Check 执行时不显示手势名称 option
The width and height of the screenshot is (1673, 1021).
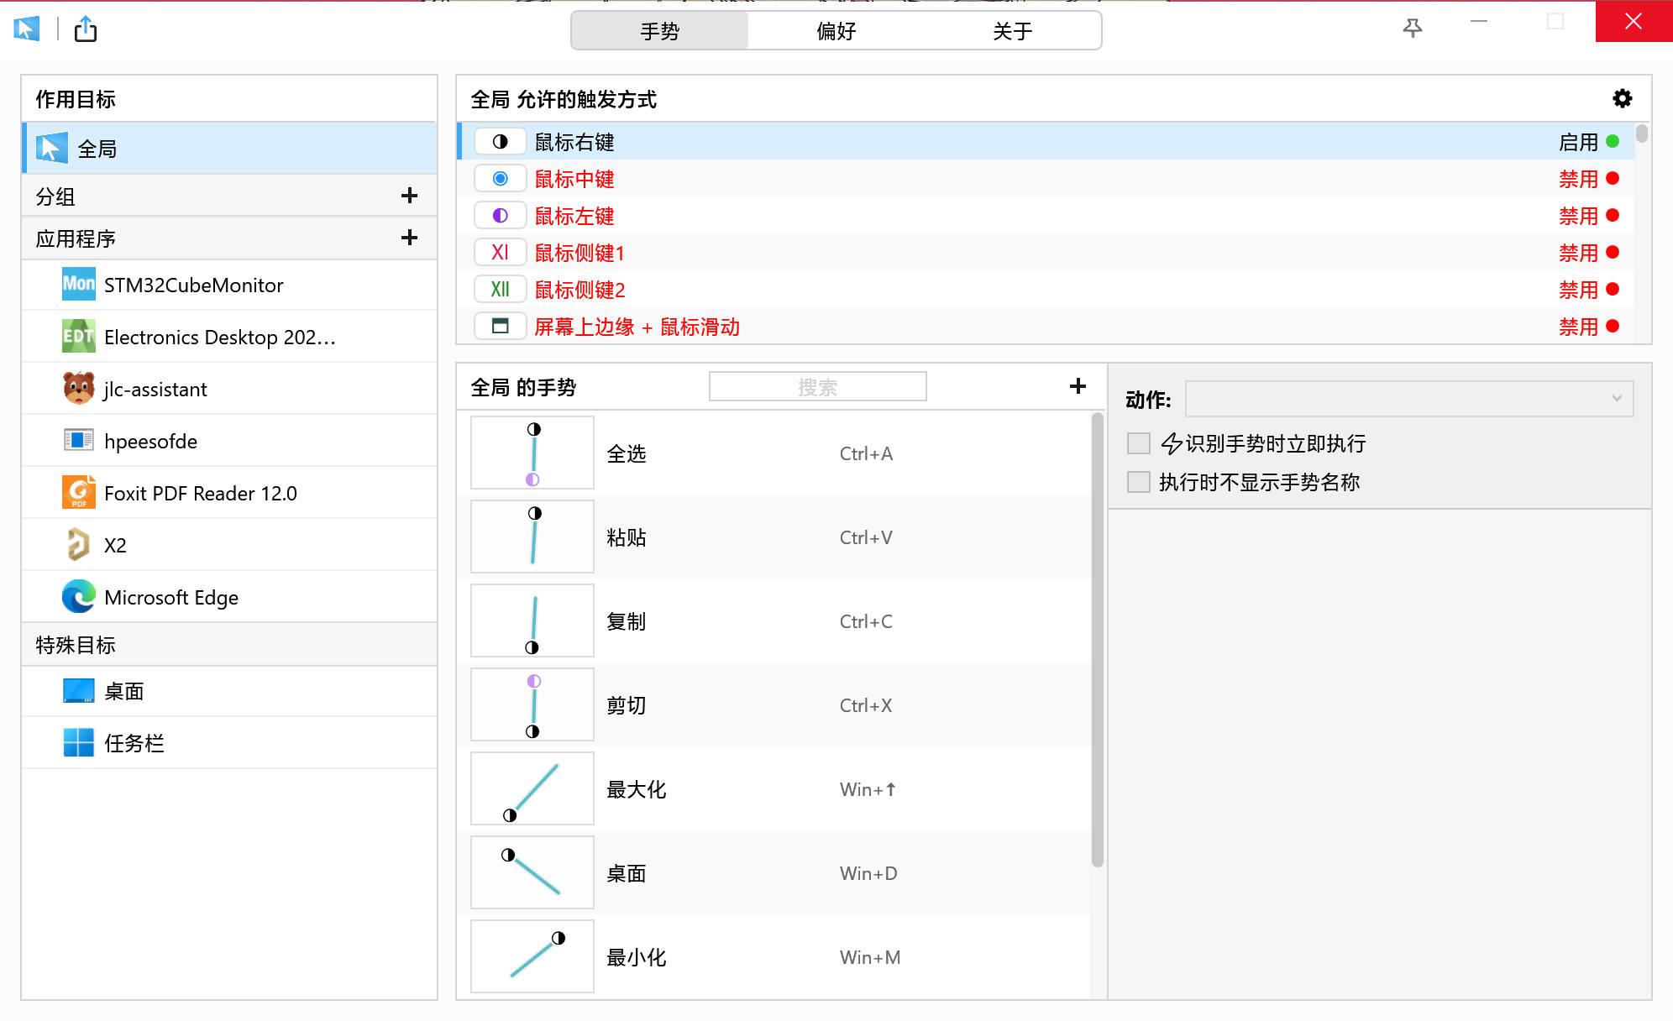click(1138, 481)
